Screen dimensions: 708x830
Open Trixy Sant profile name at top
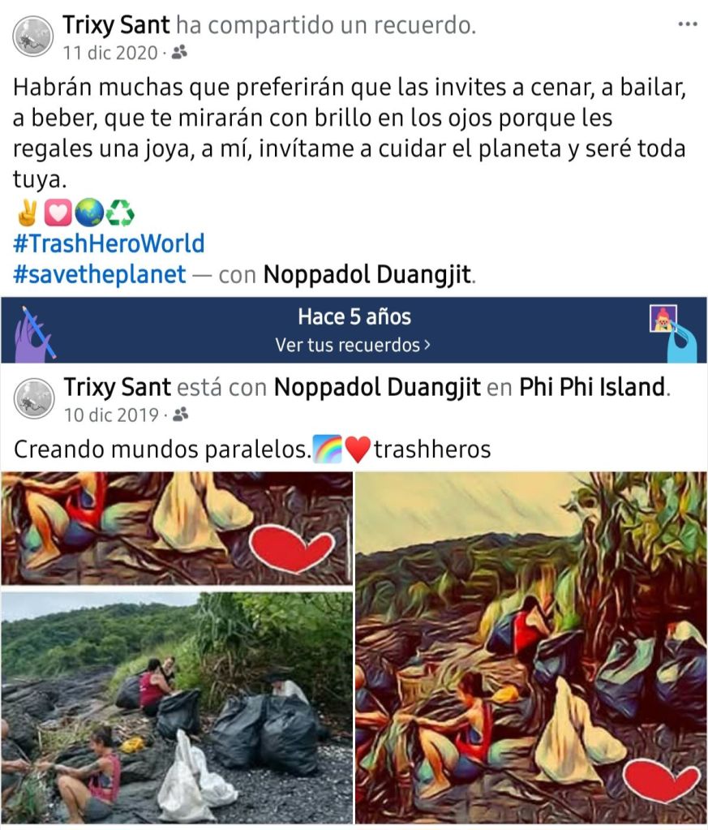[117, 25]
